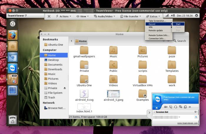
Task: Open the Trash launcher icon
Action: 13,120
